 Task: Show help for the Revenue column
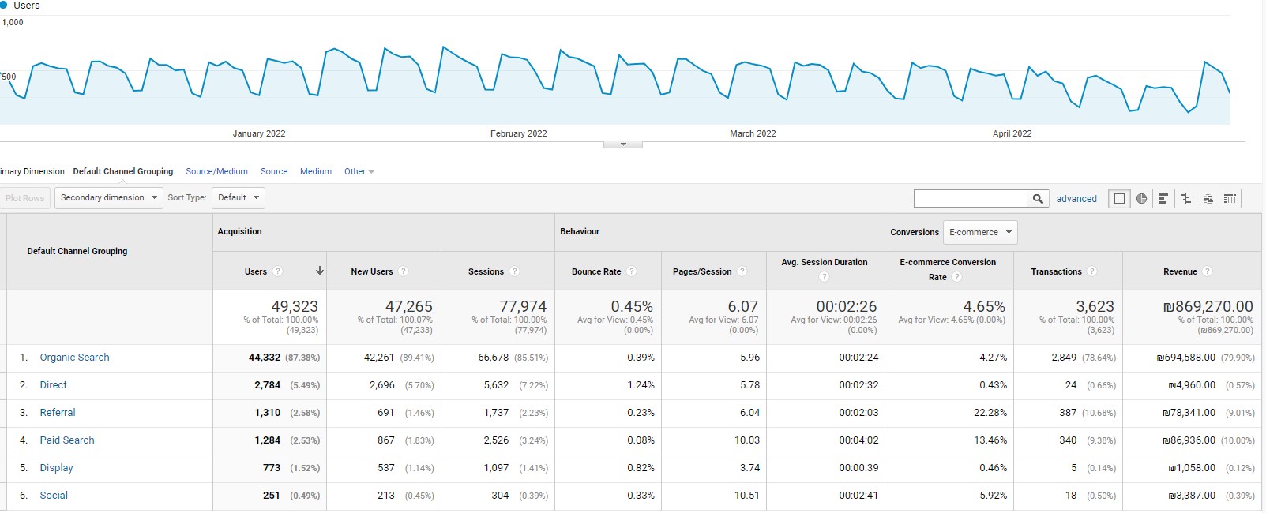point(1207,271)
